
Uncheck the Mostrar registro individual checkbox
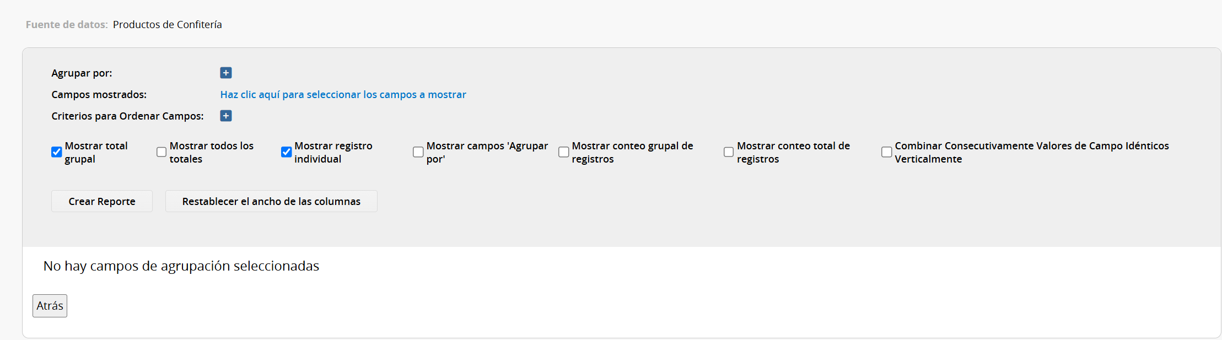click(286, 152)
